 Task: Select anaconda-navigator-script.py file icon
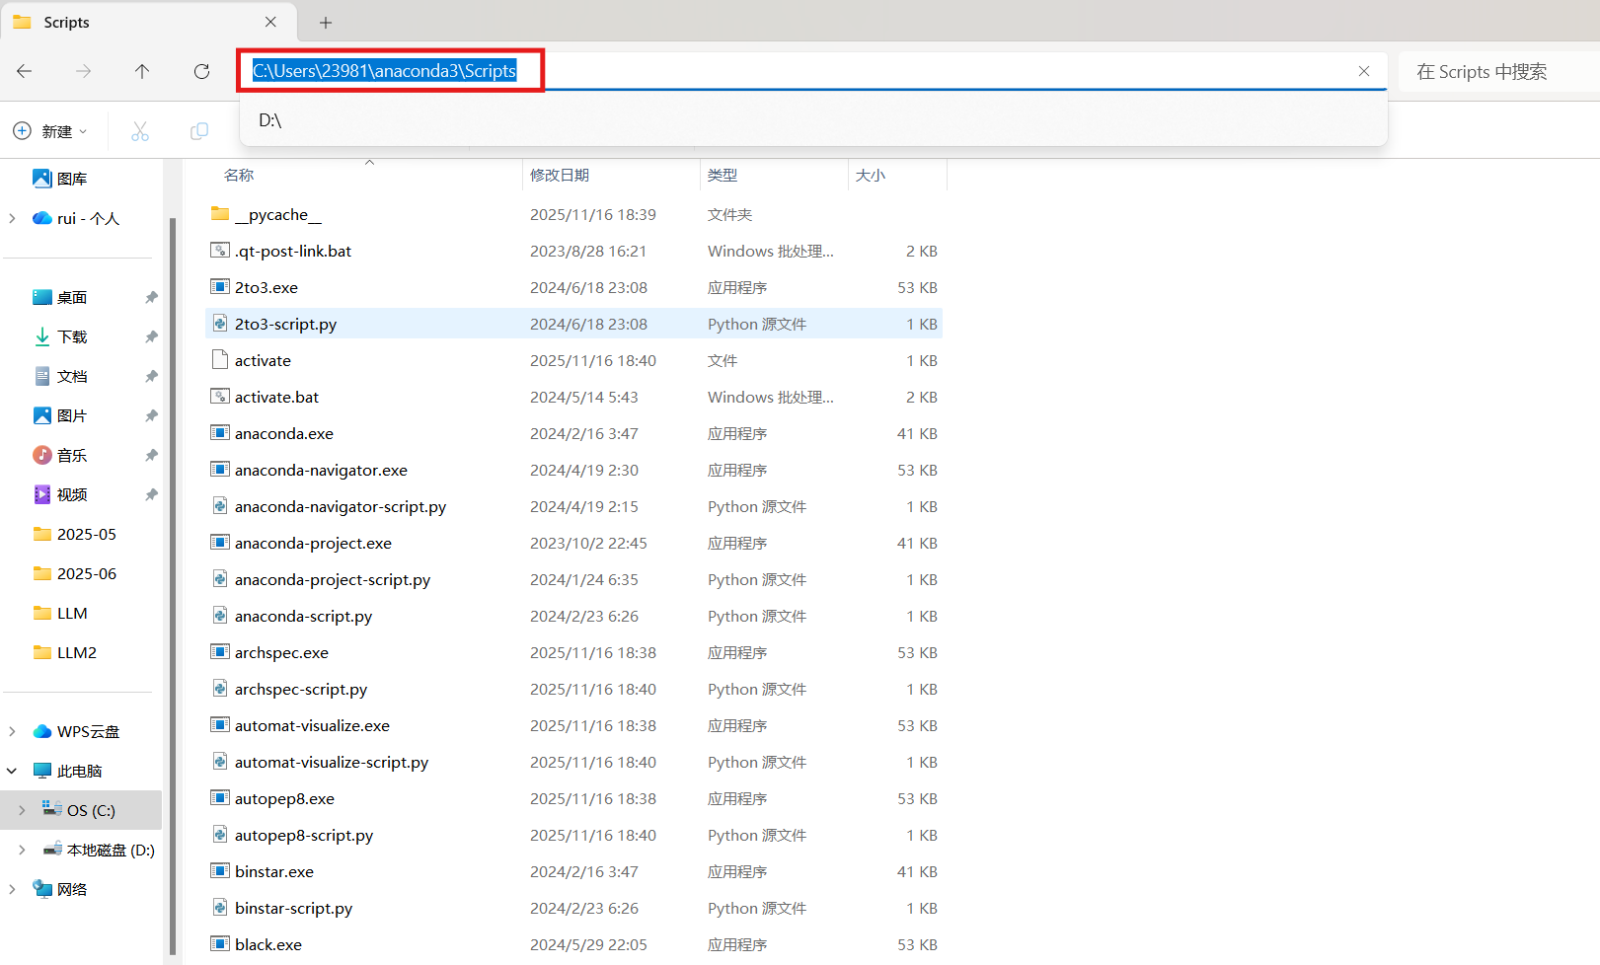coord(220,506)
